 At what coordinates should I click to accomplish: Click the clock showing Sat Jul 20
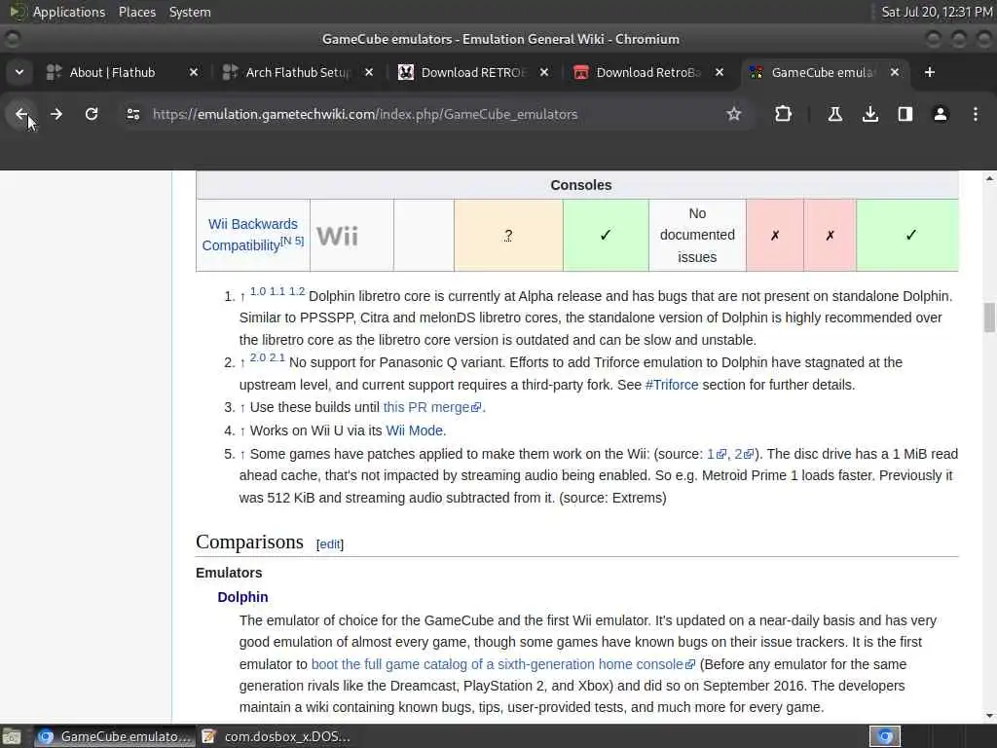click(x=937, y=12)
